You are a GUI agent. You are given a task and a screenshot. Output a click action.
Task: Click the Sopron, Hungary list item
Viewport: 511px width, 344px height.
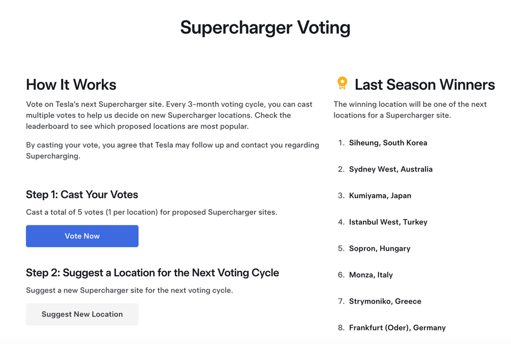[x=380, y=248]
